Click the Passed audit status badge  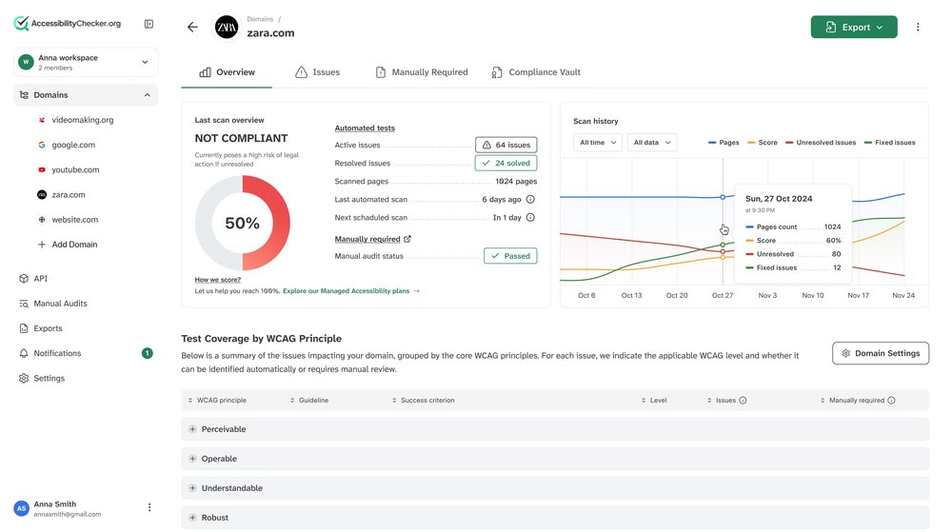click(510, 255)
